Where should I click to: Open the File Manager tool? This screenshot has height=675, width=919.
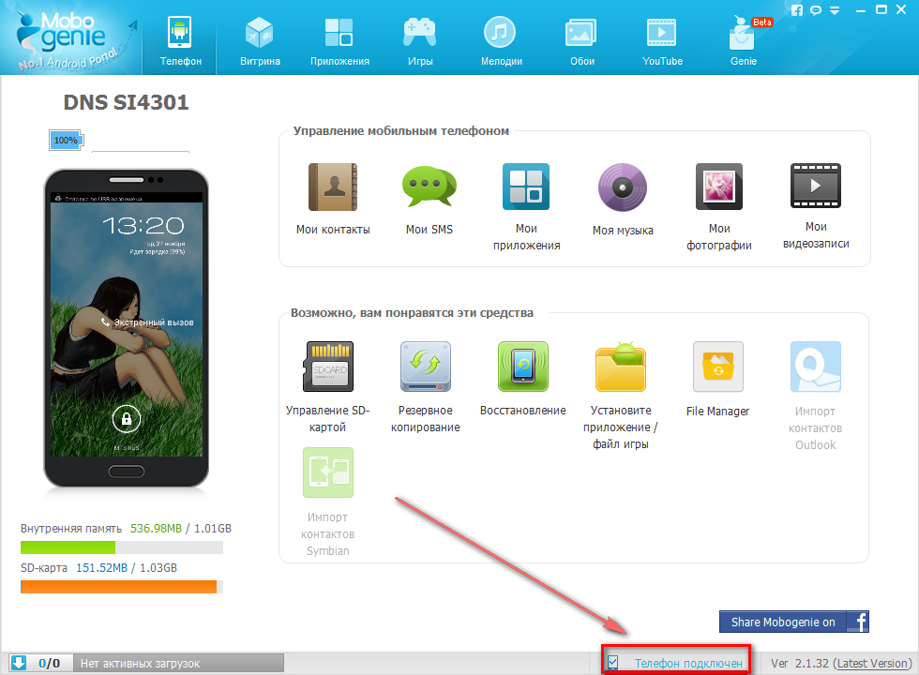point(717,367)
